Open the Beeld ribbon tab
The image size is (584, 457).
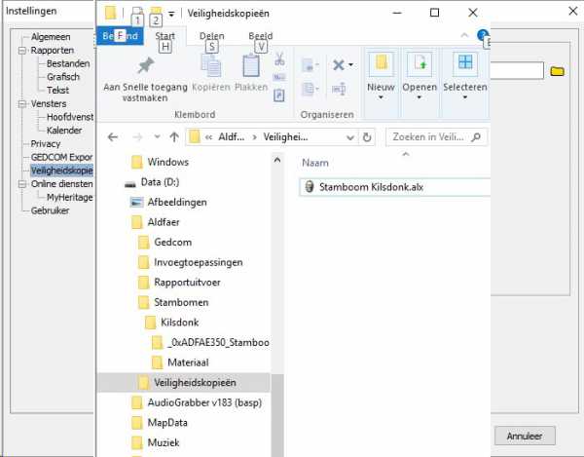coord(260,36)
